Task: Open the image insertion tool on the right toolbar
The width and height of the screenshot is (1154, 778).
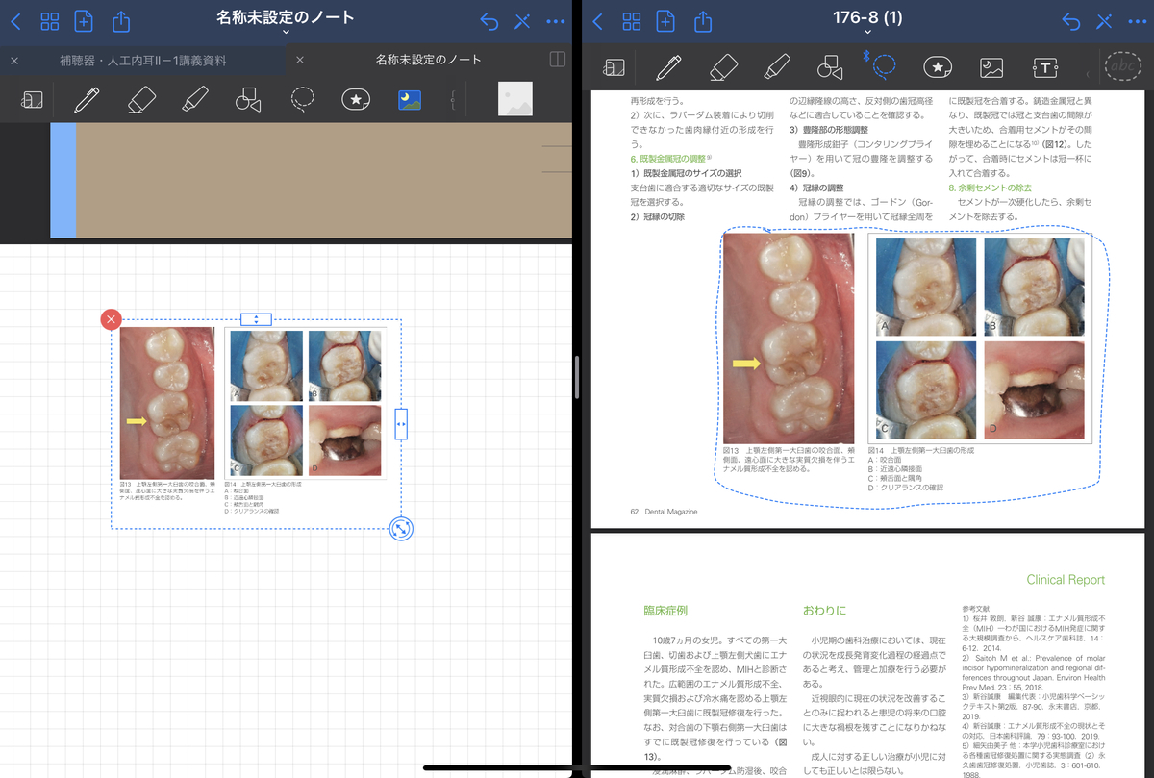Action: [991, 67]
